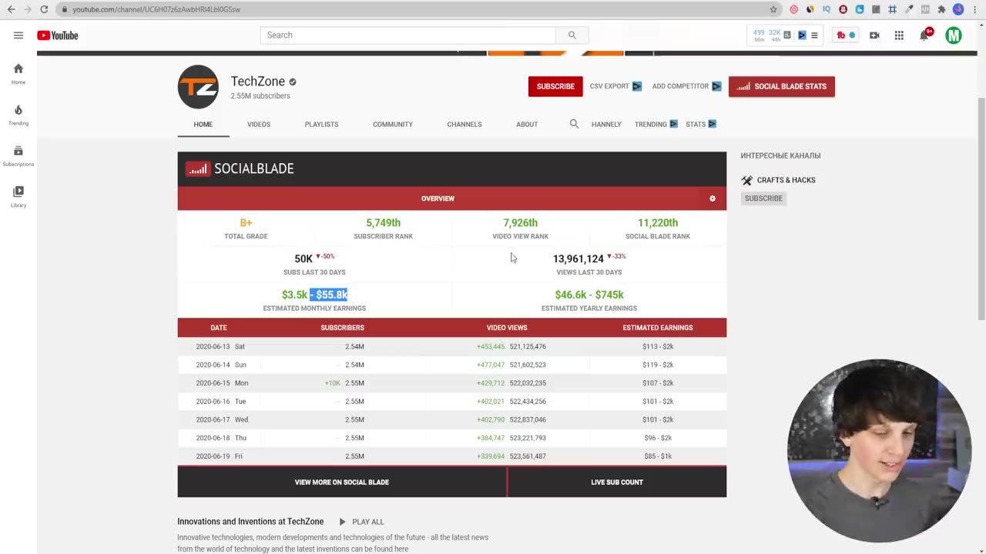
Task: Open the CRAFTS & HACKS channel link
Action: coord(786,180)
